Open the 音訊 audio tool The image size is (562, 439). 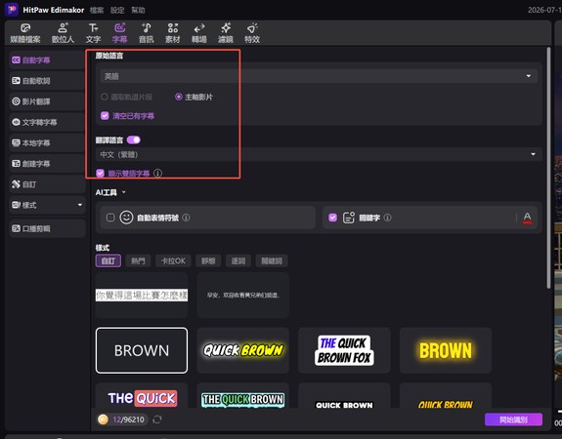coord(147,33)
